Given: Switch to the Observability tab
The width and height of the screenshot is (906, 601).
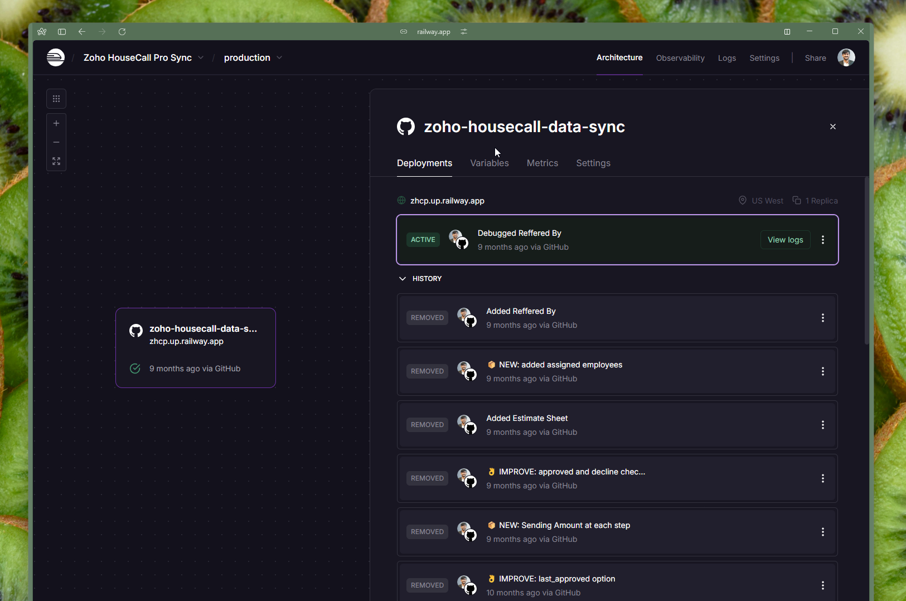Looking at the screenshot, I should [680, 58].
